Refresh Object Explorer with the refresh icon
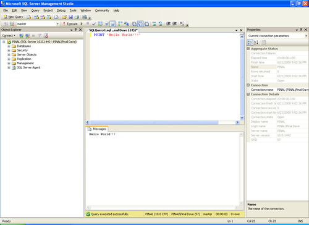 tap(46, 36)
